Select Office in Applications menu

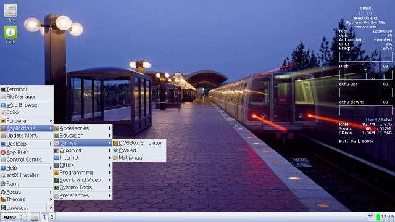coord(83,165)
